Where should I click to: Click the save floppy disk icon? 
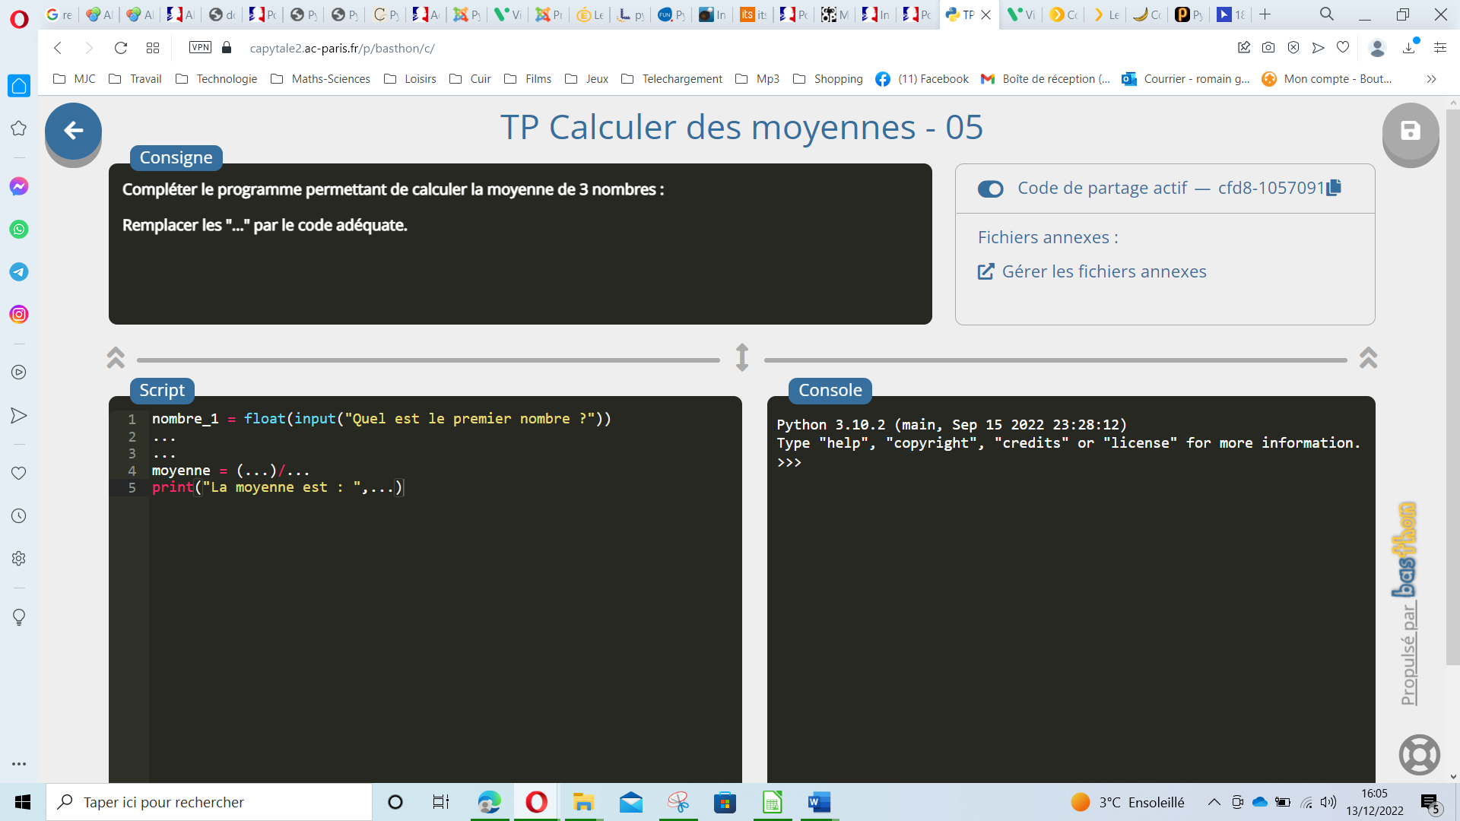[1410, 131]
